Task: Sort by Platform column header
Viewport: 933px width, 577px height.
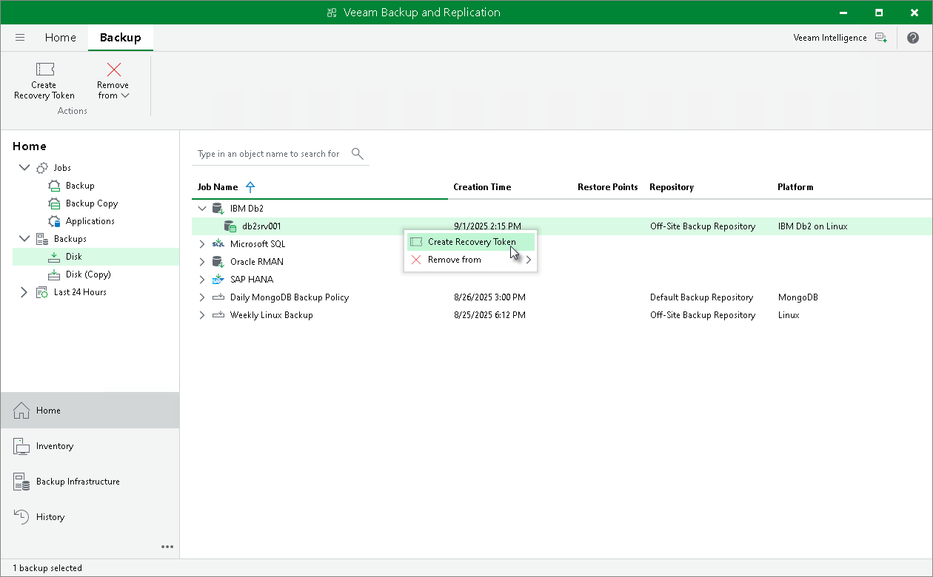Action: pyautogui.click(x=795, y=187)
